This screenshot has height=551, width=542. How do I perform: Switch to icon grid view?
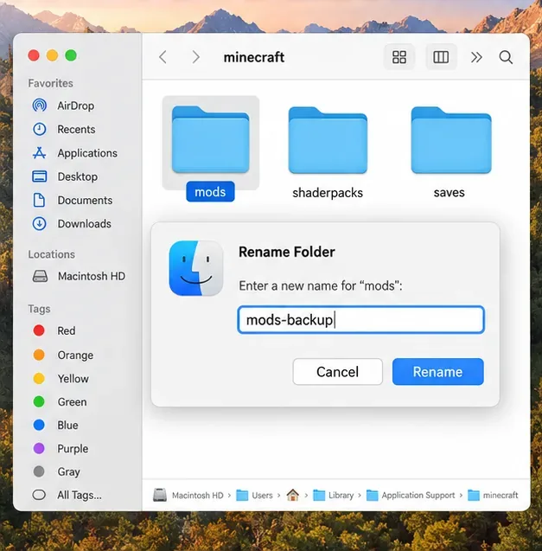399,57
